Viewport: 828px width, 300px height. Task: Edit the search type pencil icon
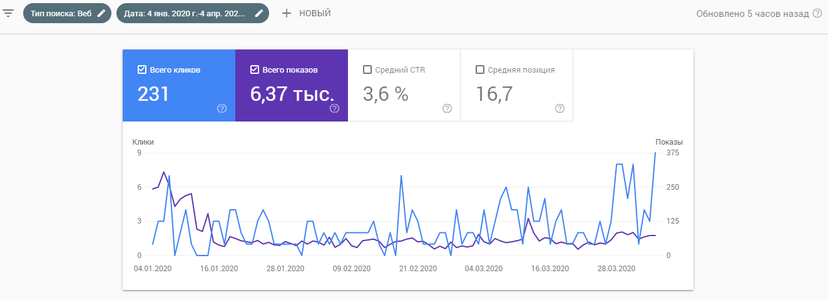point(101,13)
